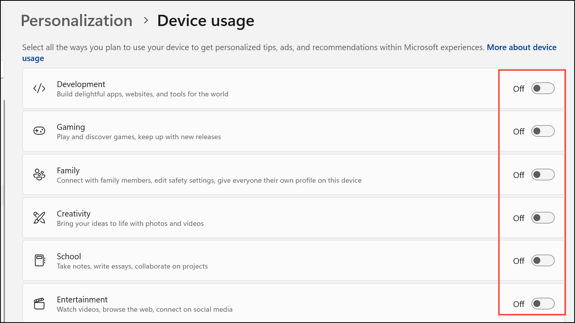Screen dimensions: 575x323
Task: Go back to Personalization via breadcrumb
Action: 77,21
